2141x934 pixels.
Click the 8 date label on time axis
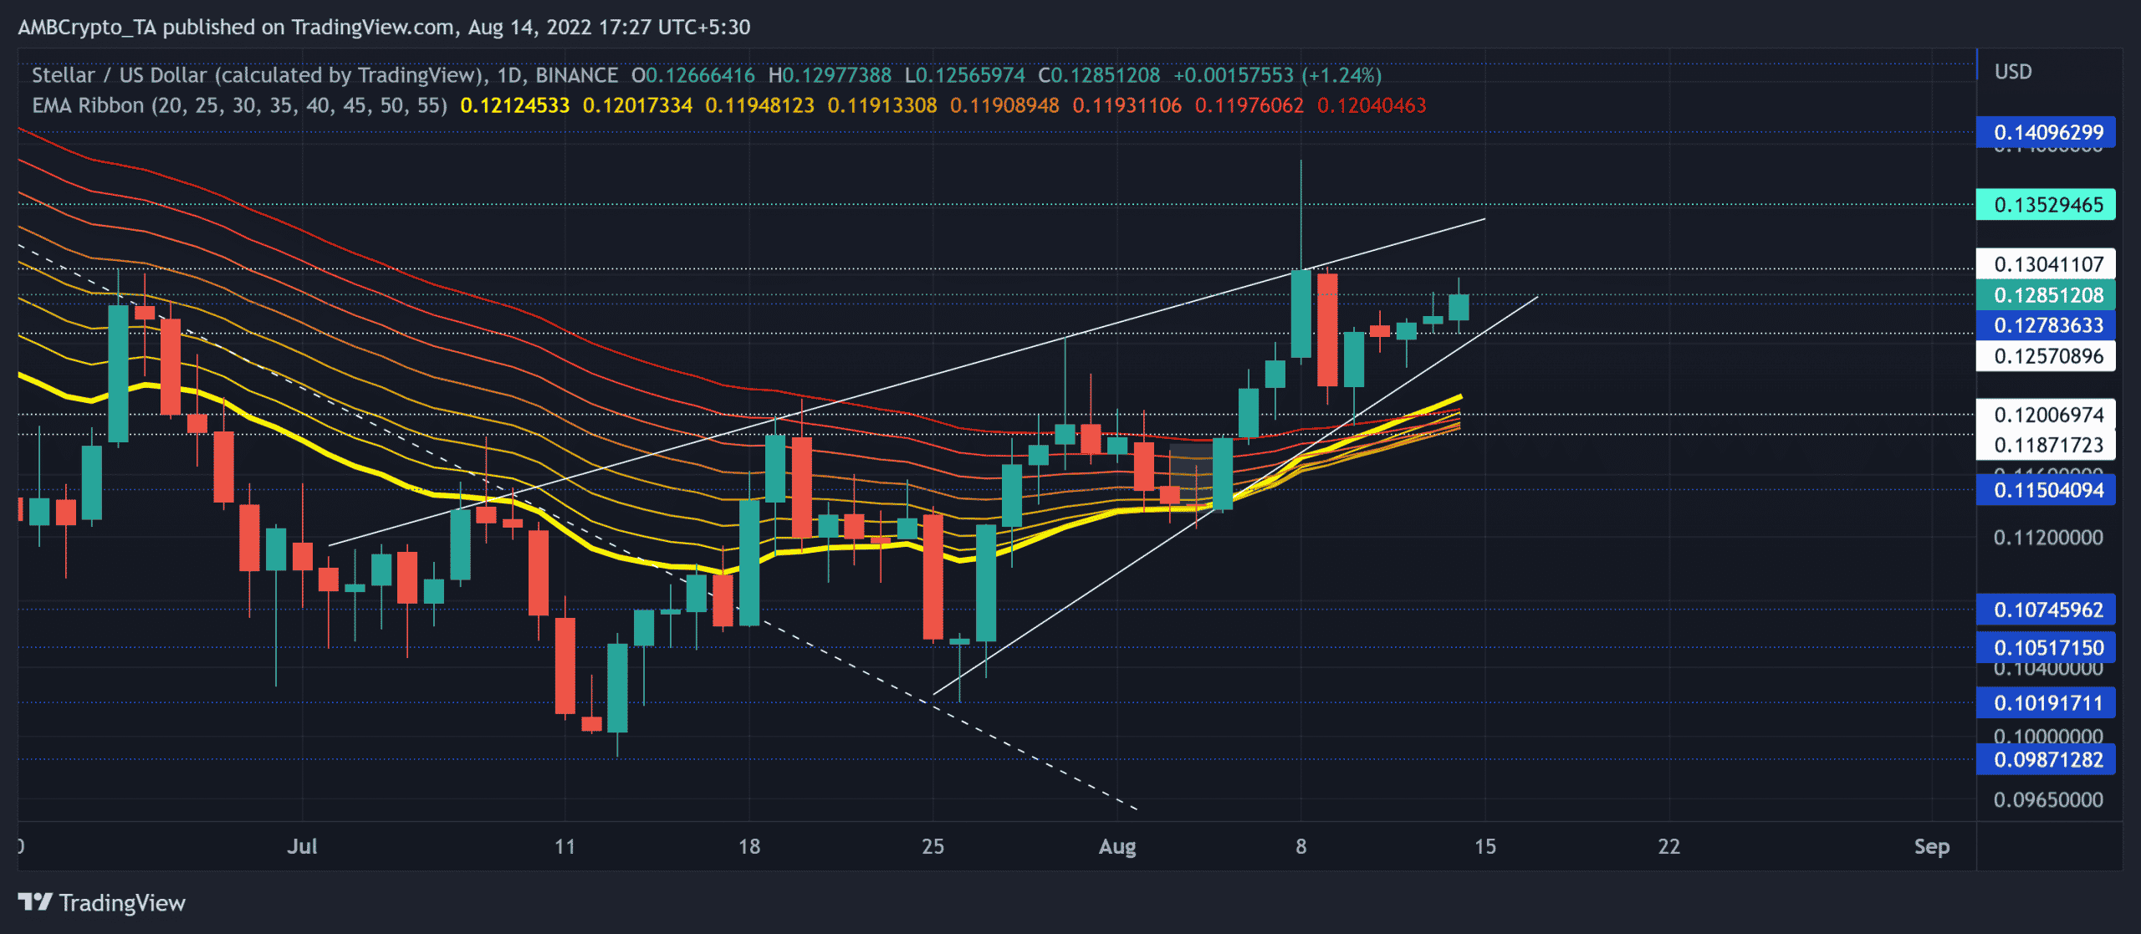click(x=1301, y=846)
